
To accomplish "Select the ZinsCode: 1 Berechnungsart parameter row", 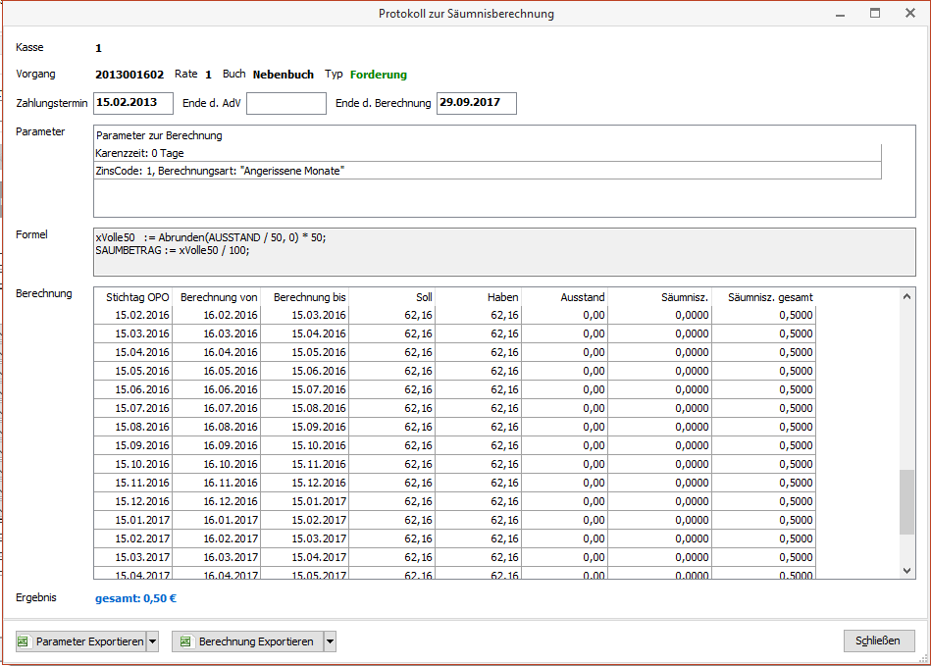I will coord(488,171).
